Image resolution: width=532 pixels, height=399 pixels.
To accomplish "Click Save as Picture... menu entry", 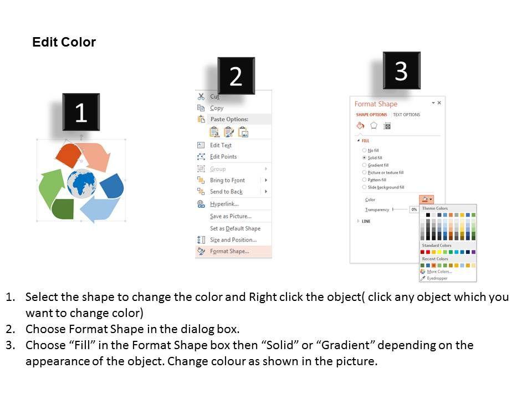I will (x=231, y=216).
